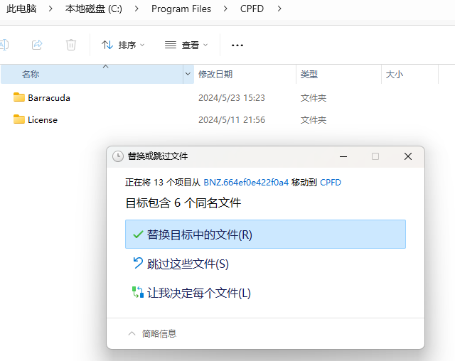Screen dimensions: 455x361
Task: Choose 跳过这些文件(S) option
Action: pyautogui.click(x=188, y=264)
